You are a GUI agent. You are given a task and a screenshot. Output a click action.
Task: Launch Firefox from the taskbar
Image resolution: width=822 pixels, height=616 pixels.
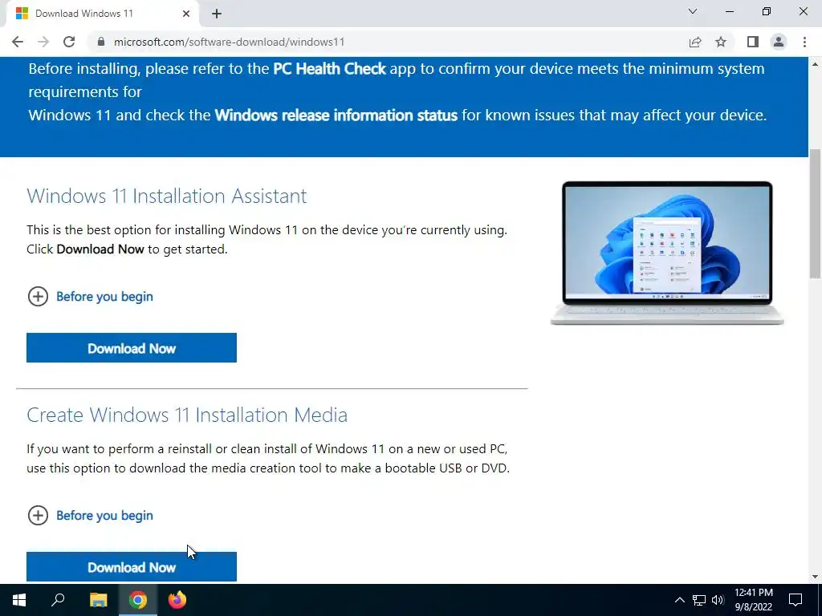177,600
